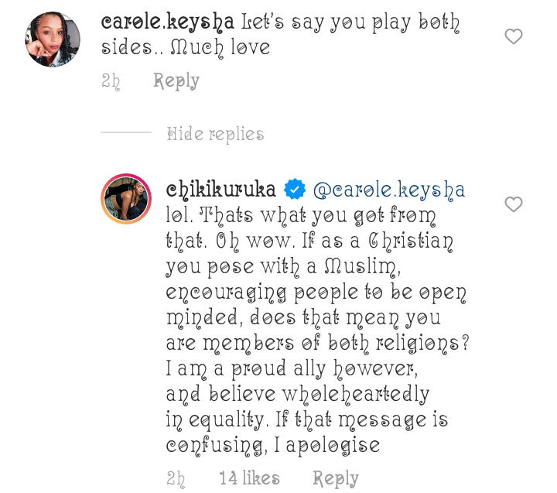Open the carole.keysha username link
The width and height of the screenshot is (557, 493).
tap(167, 22)
